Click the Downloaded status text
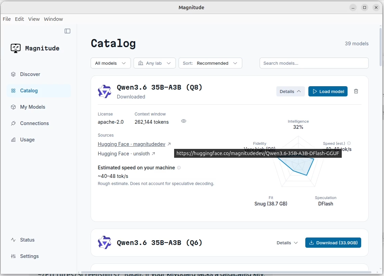This screenshot has width=384, height=276. pos(131,97)
